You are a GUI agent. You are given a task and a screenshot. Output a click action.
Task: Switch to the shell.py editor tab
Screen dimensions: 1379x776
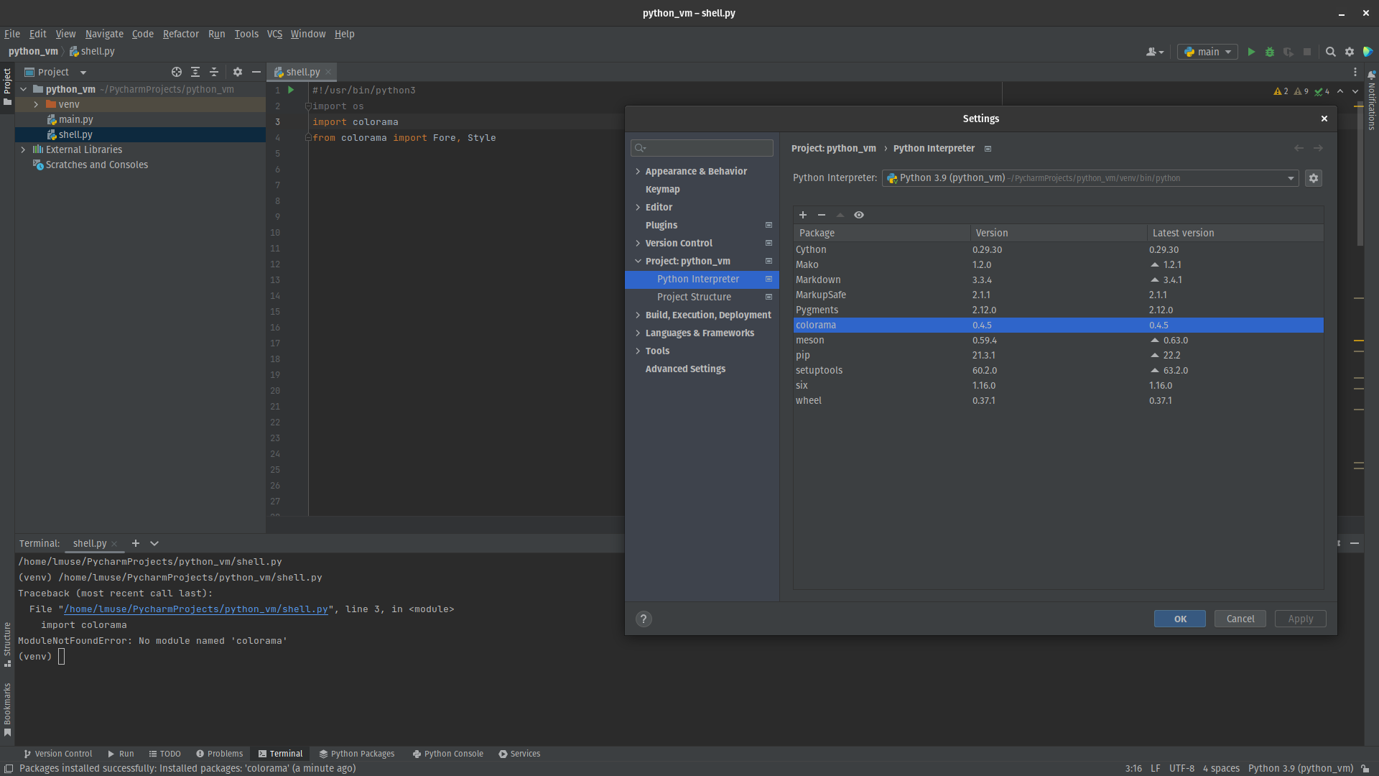[x=300, y=72]
